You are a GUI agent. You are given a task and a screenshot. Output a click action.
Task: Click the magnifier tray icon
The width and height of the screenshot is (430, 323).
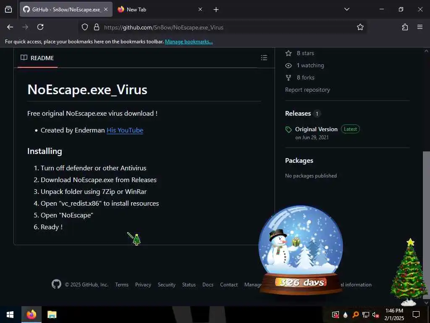[x=355, y=315]
